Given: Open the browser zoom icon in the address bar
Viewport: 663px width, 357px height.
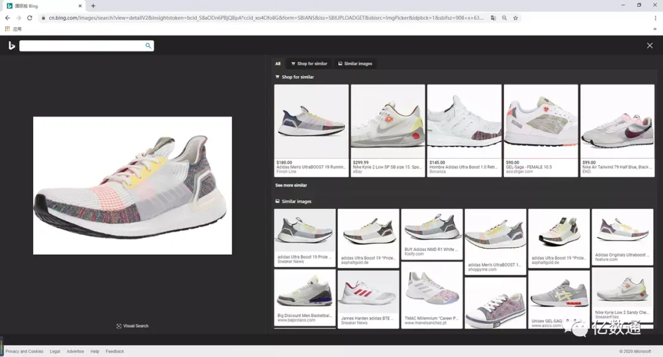Looking at the screenshot, I should (505, 18).
